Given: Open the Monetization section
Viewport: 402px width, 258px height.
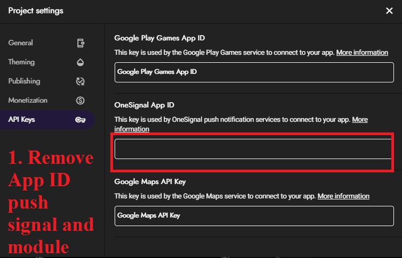Looking at the screenshot, I should pos(47,101).
